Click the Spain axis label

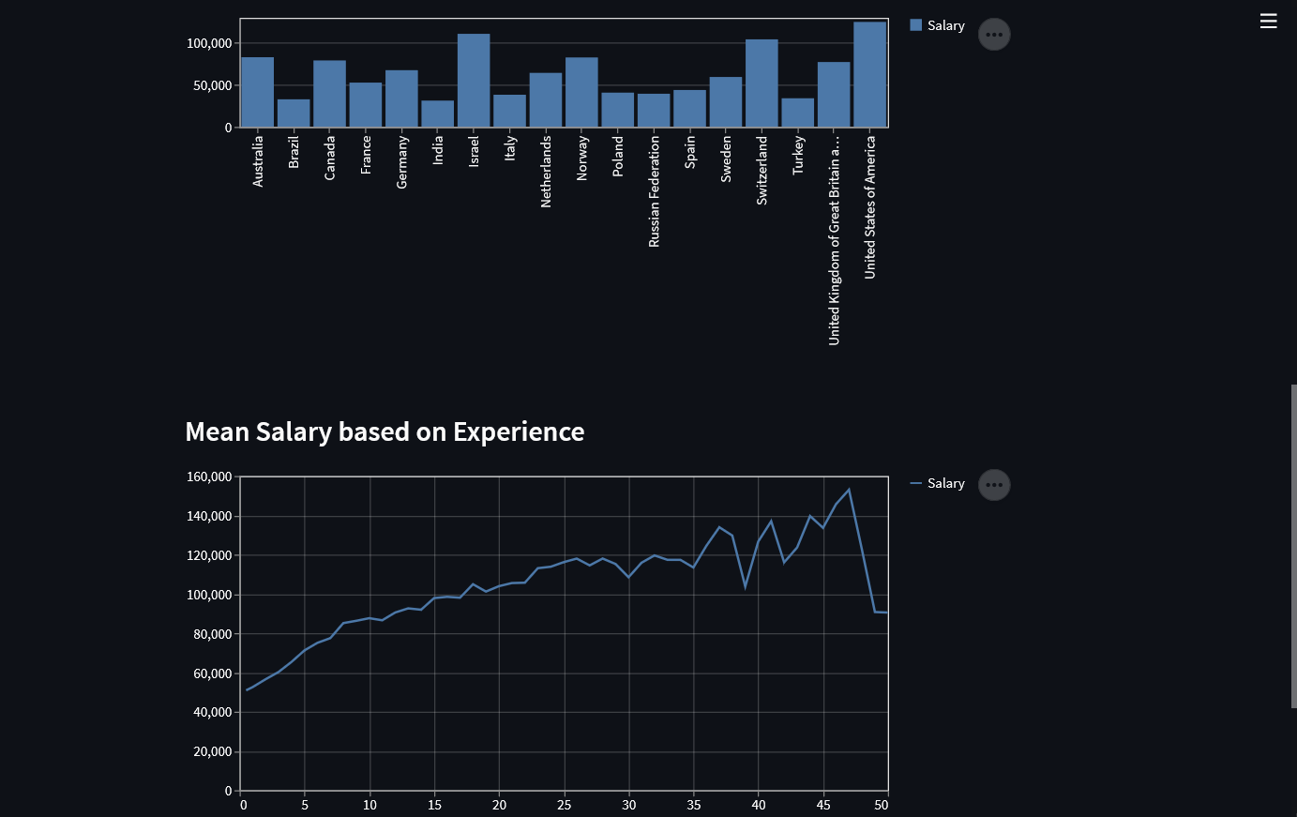pyautogui.click(x=690, y=152)
